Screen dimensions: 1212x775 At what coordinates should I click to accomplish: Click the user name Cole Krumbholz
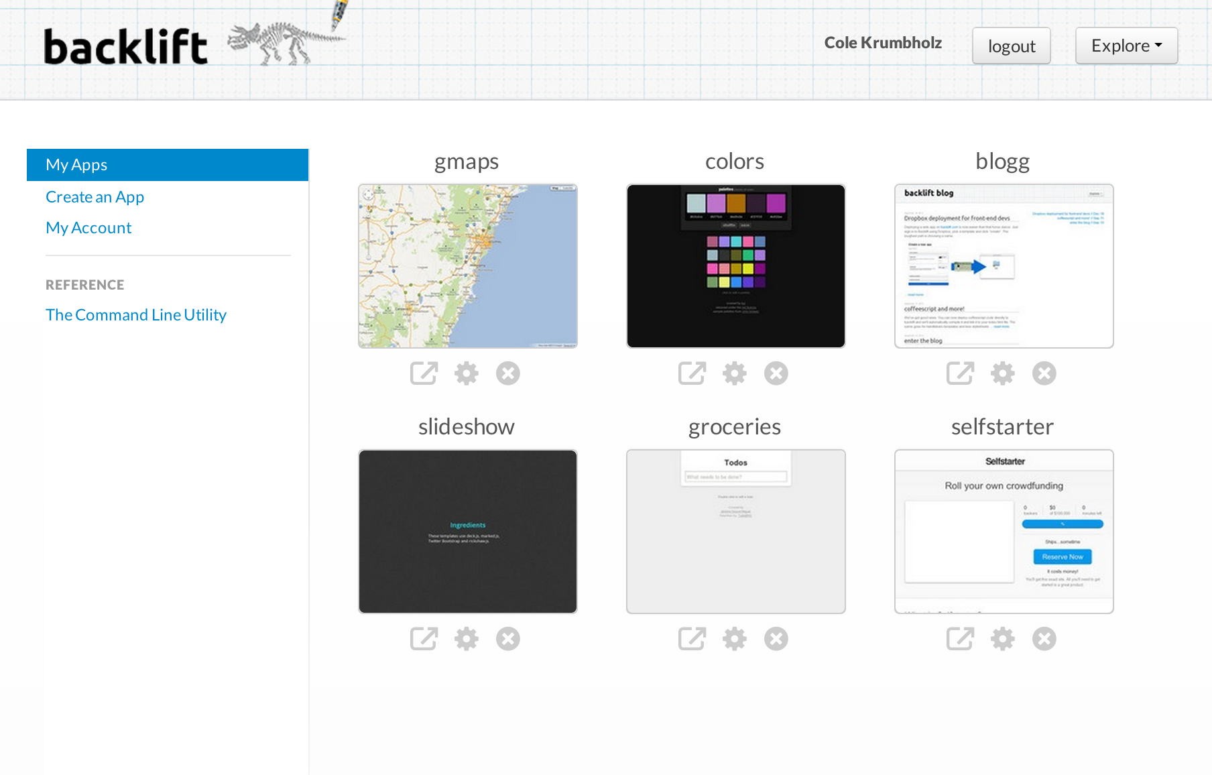[x=883, y=43]
